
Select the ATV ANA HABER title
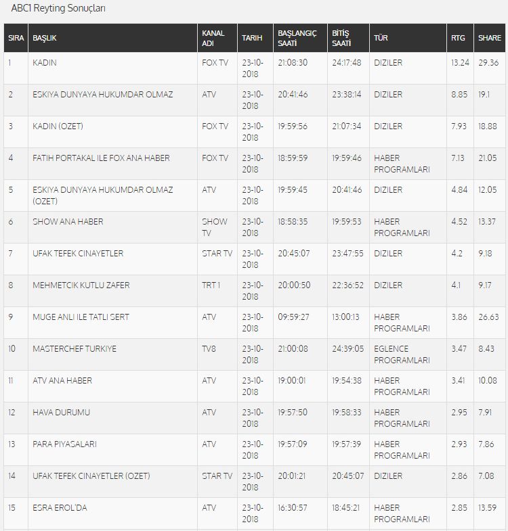point(62,381)
